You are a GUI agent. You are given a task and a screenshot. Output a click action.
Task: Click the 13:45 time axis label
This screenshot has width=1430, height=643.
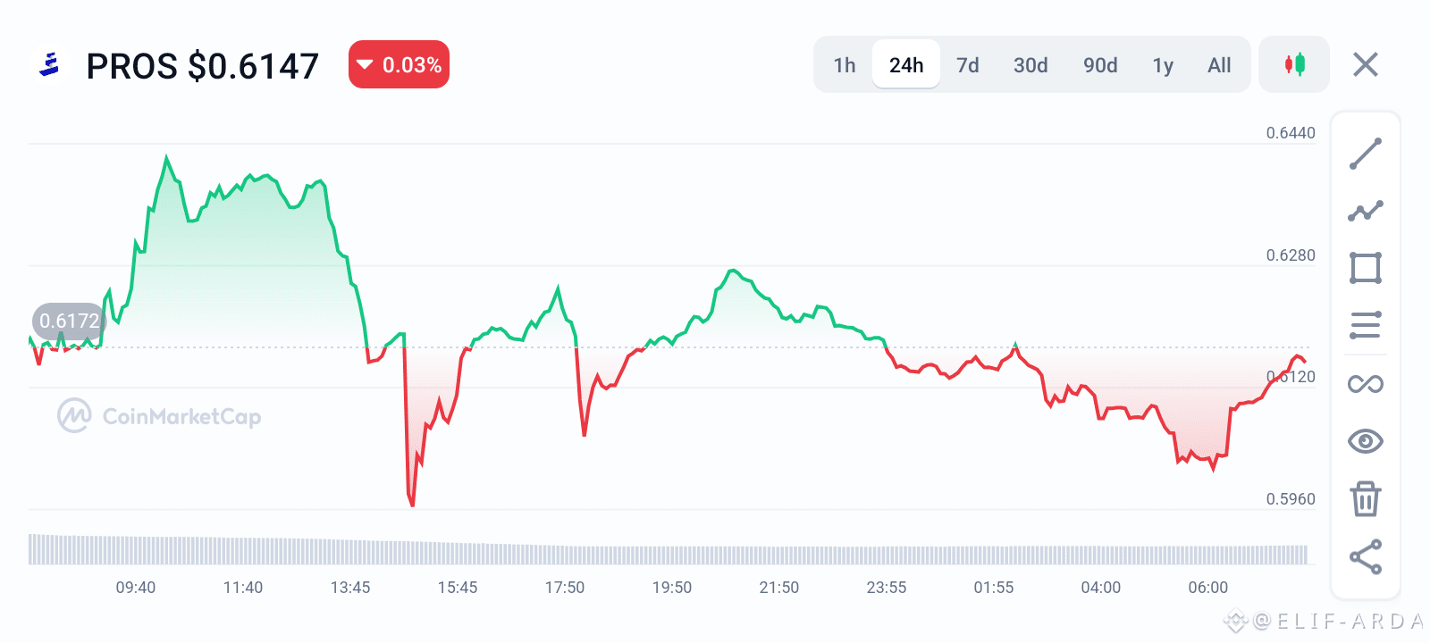point(350,588)
